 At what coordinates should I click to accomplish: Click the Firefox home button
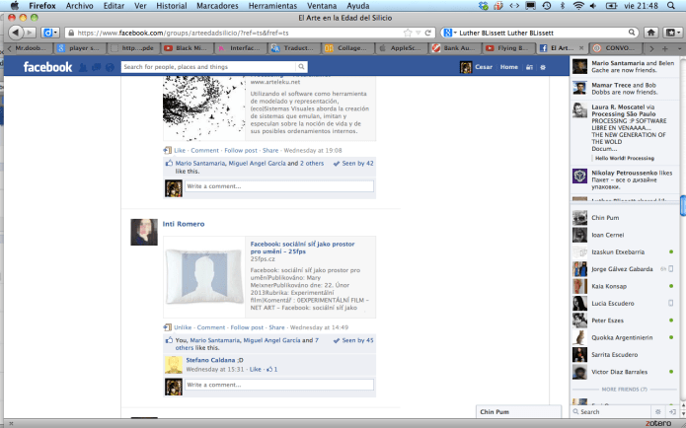tap(651, 32)
